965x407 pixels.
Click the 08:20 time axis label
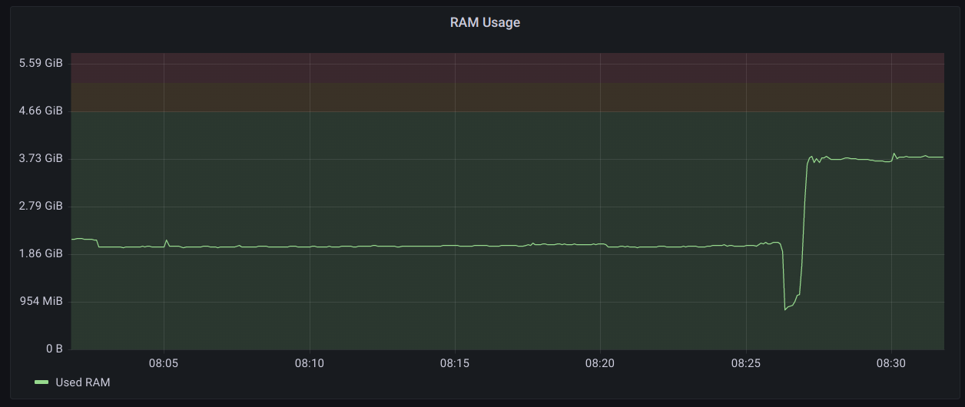point(599,362)
